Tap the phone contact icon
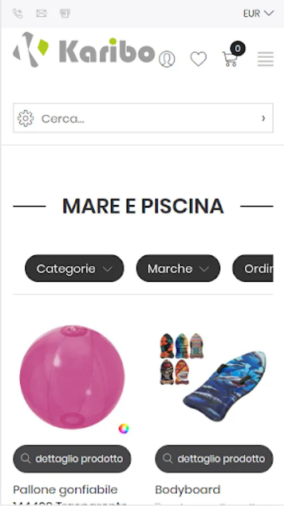Screen dimensions: 284x506 tap(18, 13)
